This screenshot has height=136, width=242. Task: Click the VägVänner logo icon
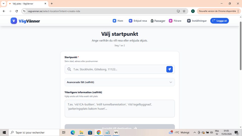click(x=14, y=21)
